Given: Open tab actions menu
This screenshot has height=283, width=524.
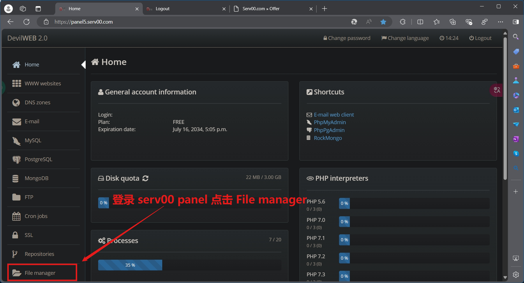Looking at the screenshot, I should tap(38, 9).
